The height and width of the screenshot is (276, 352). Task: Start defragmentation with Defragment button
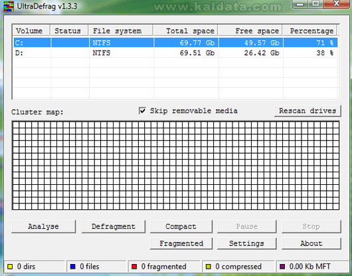114,226
